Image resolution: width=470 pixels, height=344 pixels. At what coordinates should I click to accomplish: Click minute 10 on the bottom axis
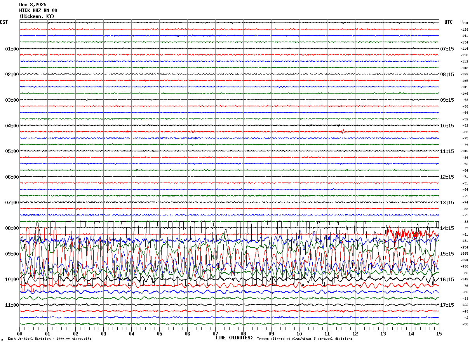click(299, 334)
